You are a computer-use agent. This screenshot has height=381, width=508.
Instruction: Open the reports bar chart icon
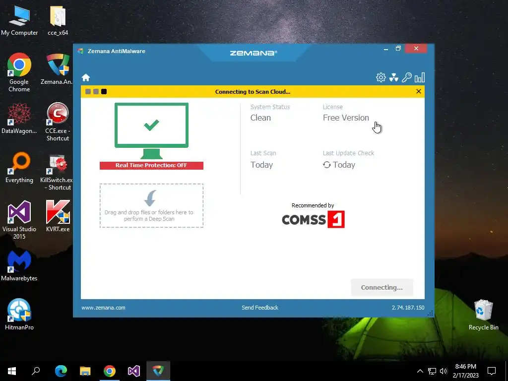click(420, 77)
